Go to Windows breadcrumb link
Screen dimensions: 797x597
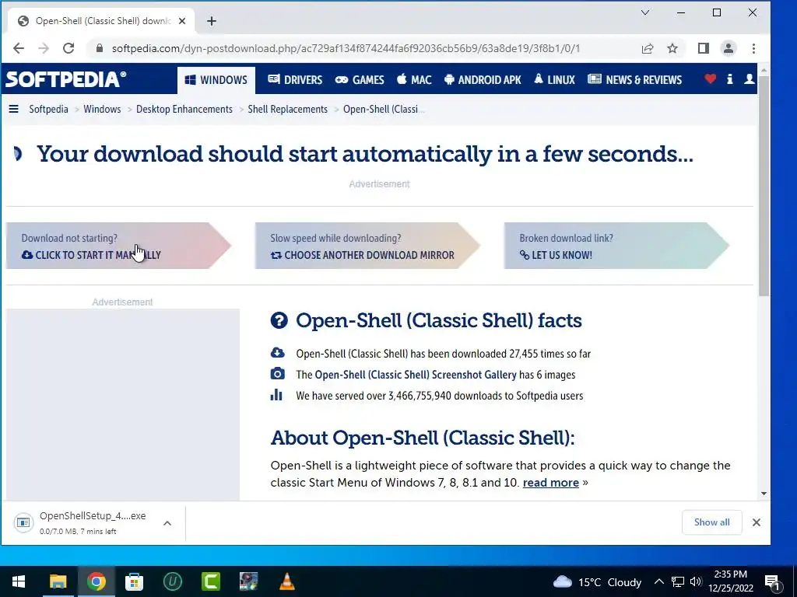tap(102, 109)
